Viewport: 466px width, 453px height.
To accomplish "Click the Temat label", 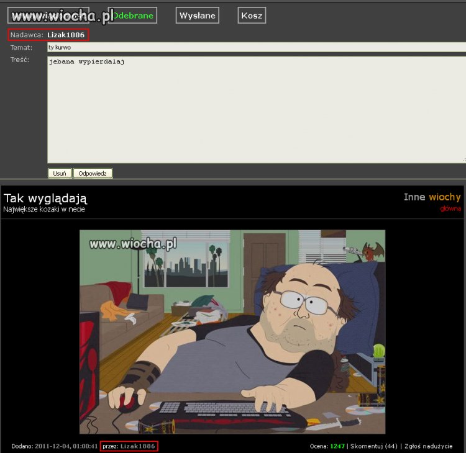I will click(x=21, y=48).
